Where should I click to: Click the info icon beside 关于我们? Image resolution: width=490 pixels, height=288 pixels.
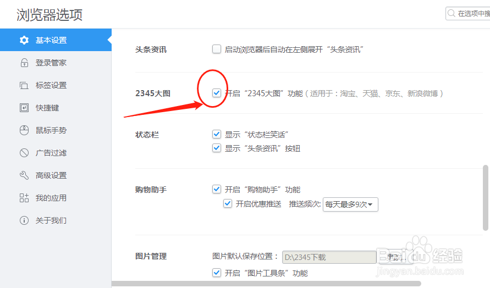coord(24,220)
